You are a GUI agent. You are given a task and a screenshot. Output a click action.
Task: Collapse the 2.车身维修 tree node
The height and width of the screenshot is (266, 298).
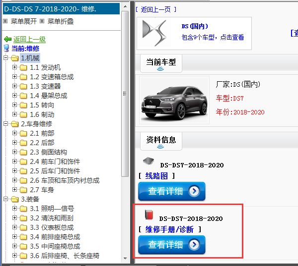point(6,124)
